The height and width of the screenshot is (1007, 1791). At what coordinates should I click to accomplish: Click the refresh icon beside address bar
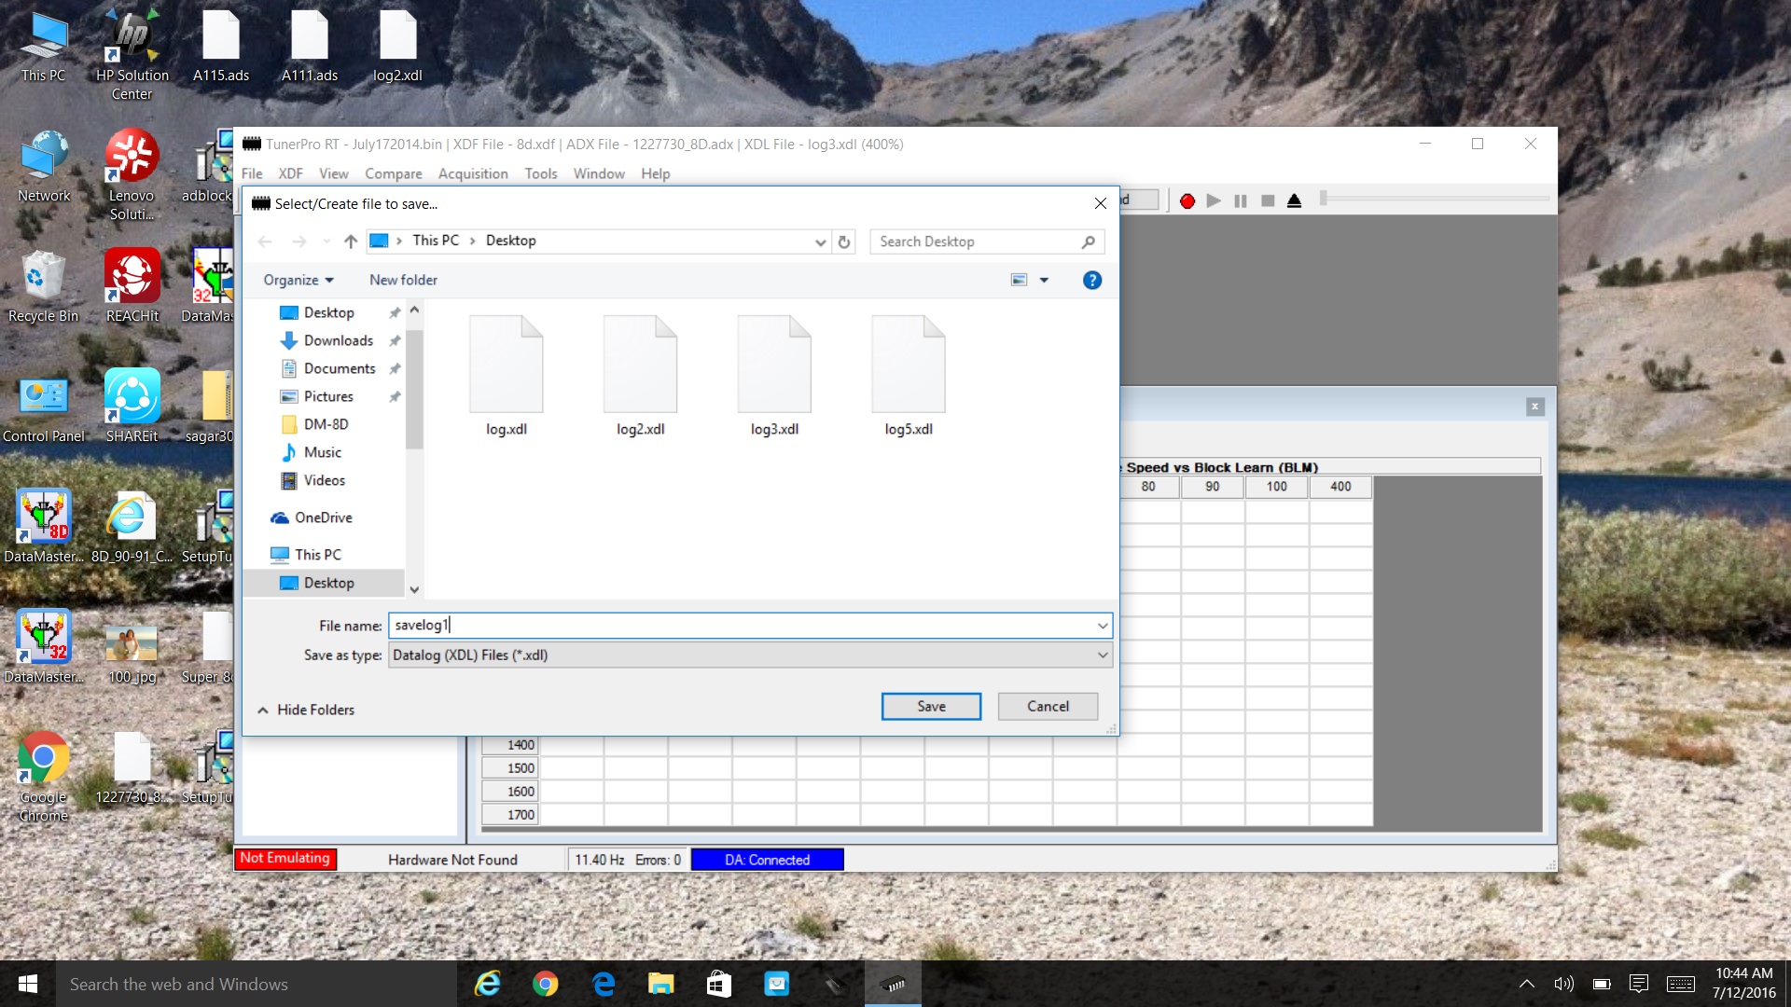(x=844, y=241)
